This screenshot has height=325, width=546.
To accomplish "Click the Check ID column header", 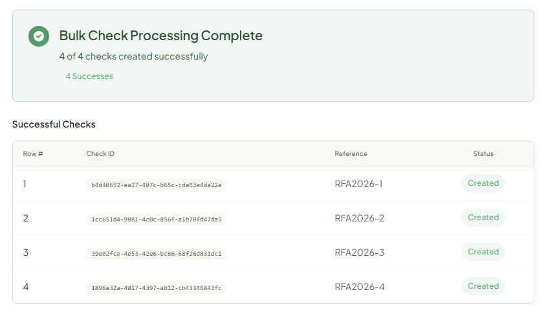I will 100,154.
